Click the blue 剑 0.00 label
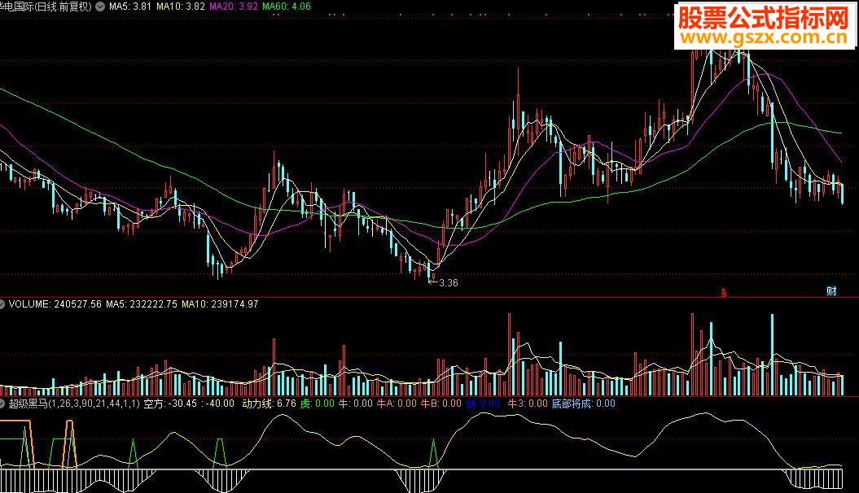The image size is (859, 493). pyautogui.click(x=483, y=404)
